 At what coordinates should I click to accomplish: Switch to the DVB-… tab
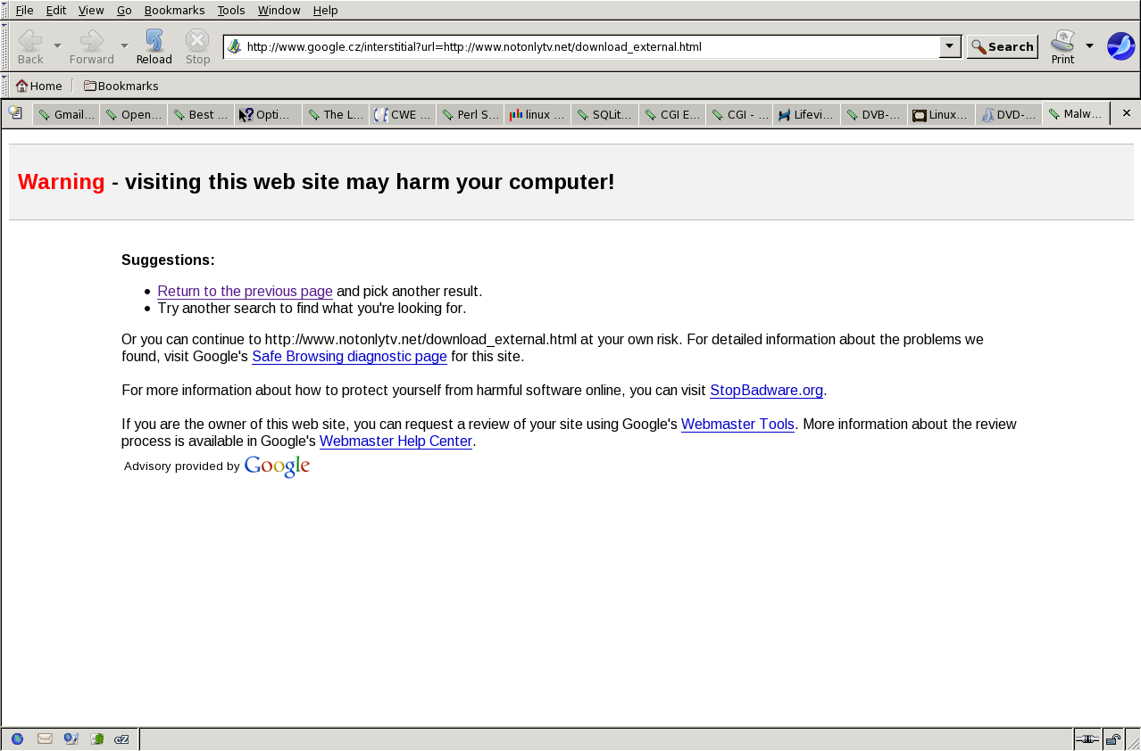(875, 114)
